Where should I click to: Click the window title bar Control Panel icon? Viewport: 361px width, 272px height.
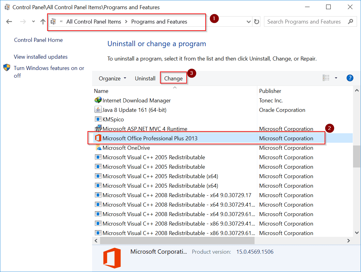point(7,7)
